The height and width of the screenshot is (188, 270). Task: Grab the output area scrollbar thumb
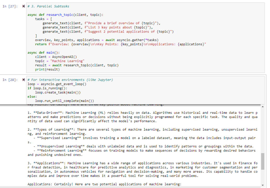262,161
